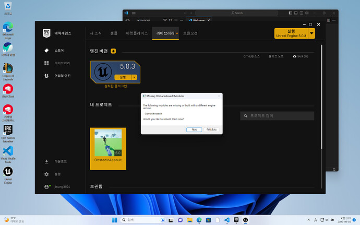Switch to the 새 소식 tab

click(x=97, y=33)
